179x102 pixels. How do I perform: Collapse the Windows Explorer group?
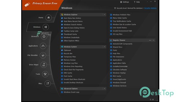coord(104,15)
